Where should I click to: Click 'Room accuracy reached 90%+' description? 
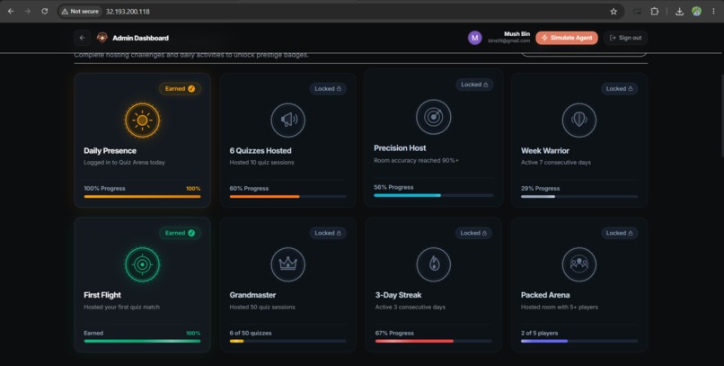pyautogui.click(x=416, y=160)
